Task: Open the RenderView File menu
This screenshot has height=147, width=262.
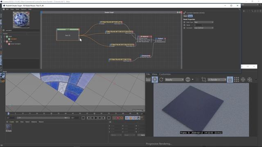Action: coord(148,74)
